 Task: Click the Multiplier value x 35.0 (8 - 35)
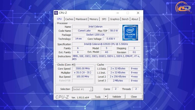(x=83, y=72)
